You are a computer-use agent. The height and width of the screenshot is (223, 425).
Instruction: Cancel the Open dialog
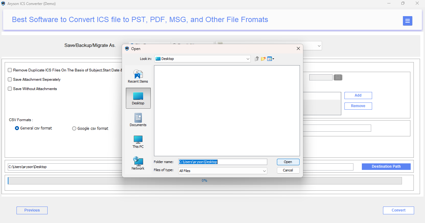point(288,170)
